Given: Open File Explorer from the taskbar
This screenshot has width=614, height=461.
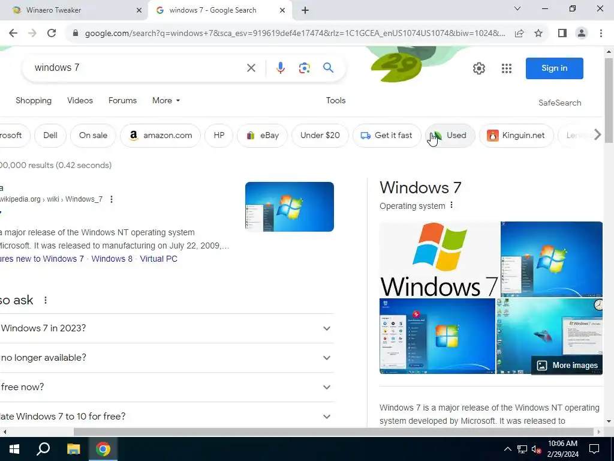Looking at the screenshot, I should point(73,449).
